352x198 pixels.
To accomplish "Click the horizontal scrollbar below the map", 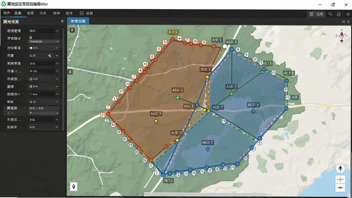I will (x=208, y=194).
